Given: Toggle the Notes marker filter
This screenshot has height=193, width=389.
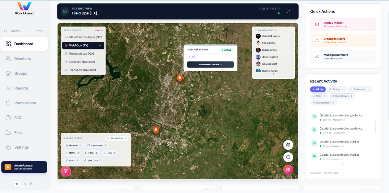Looking at the screenshot, I should (73, 153).
